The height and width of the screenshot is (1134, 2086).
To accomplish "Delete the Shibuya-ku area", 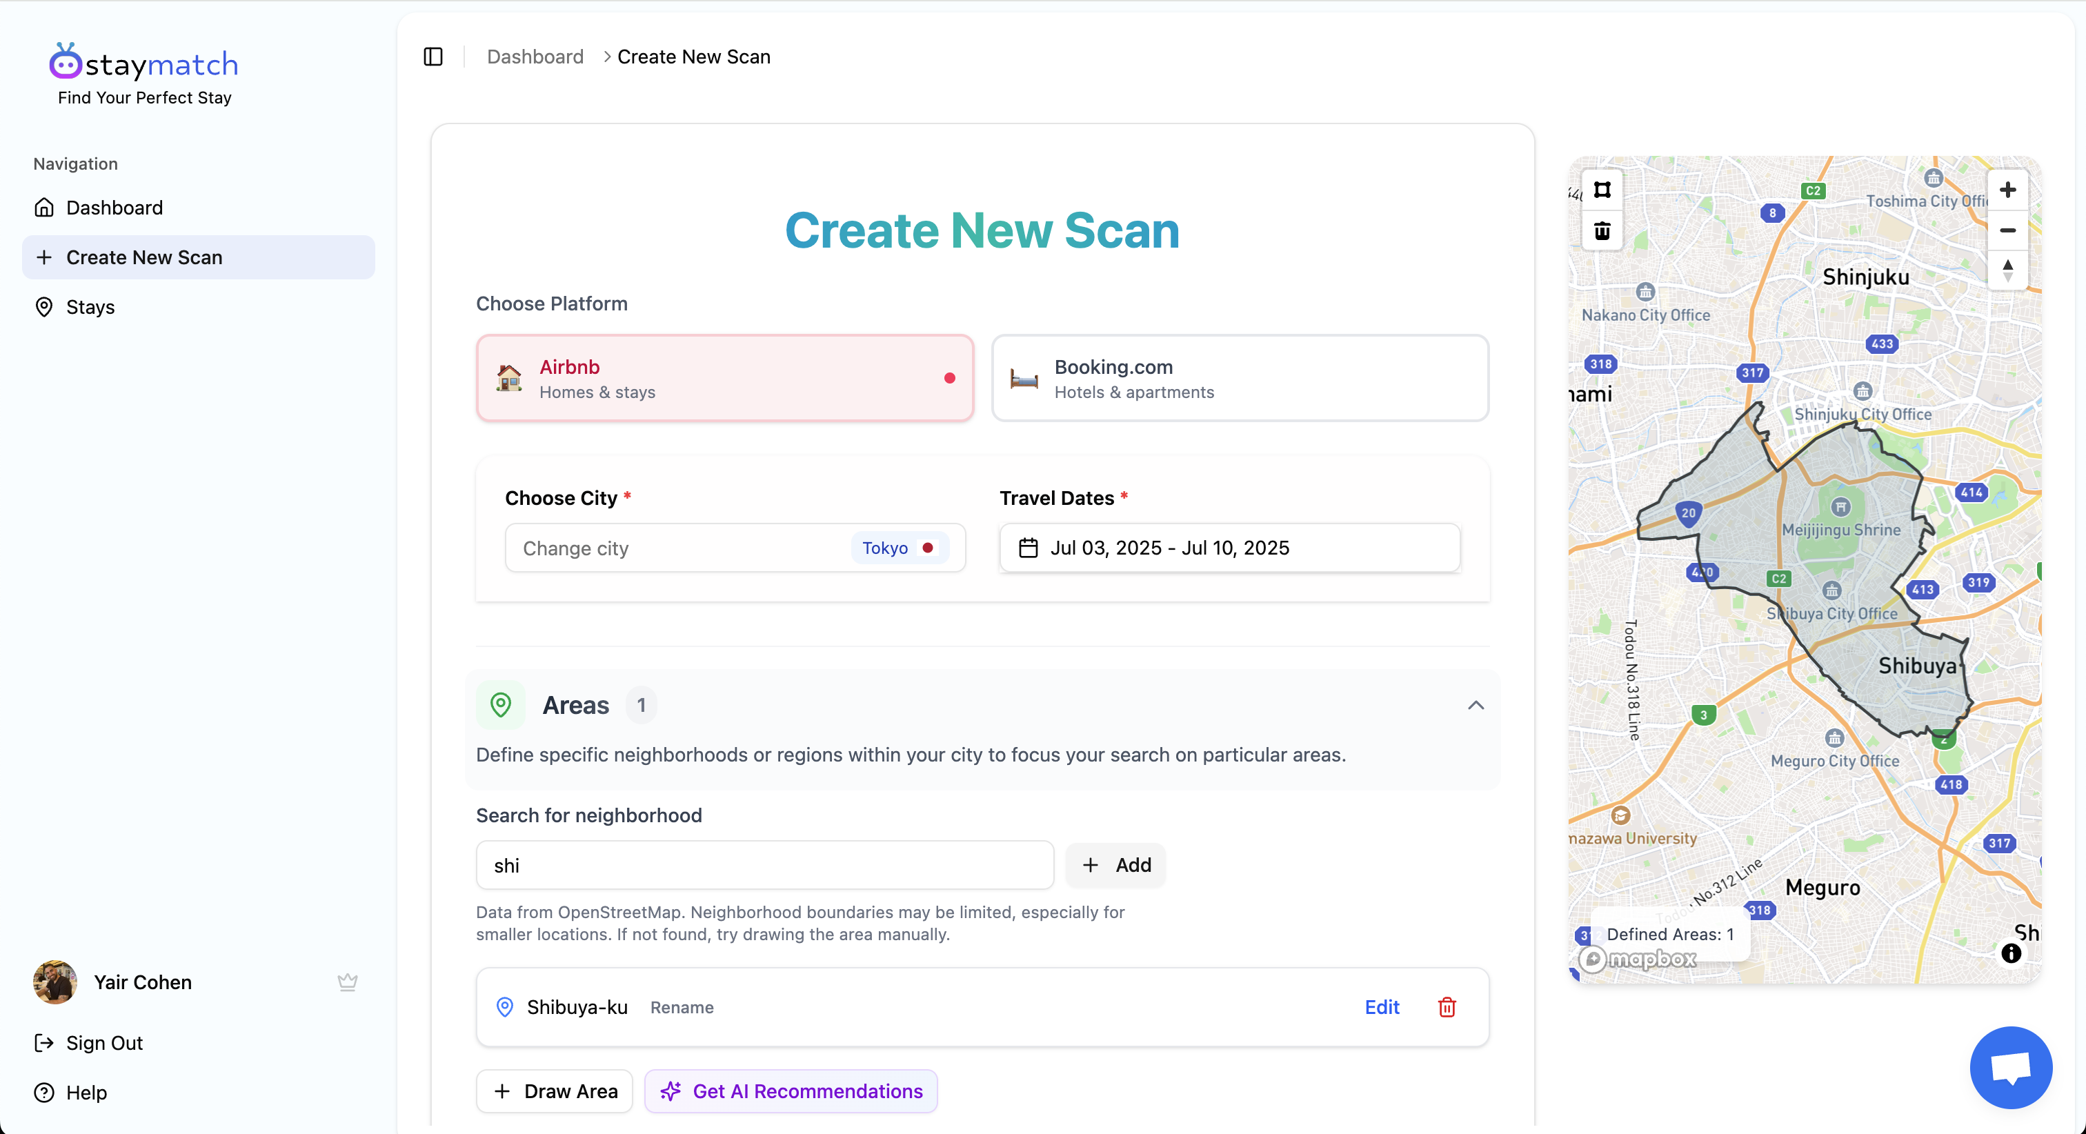I will point(1447,1007).
